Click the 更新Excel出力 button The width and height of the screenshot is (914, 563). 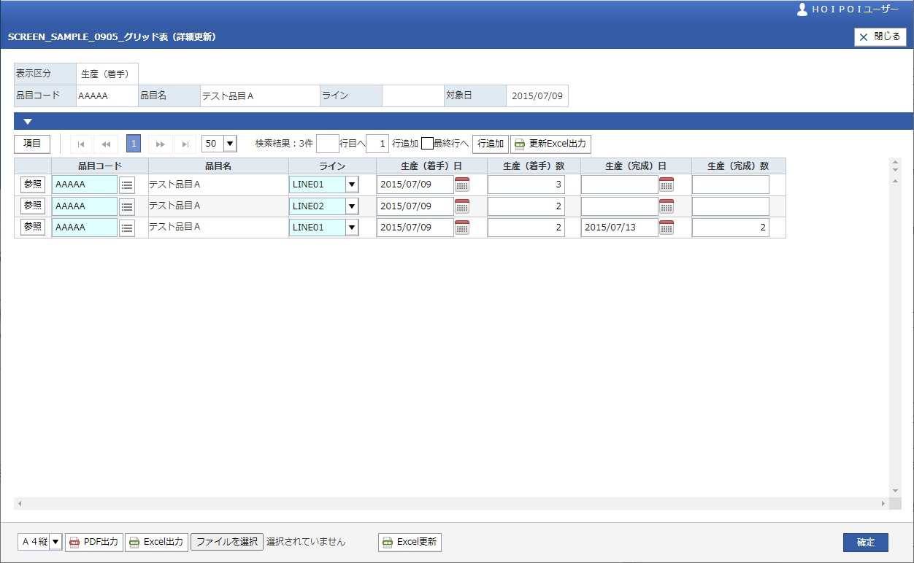(550, 144)
